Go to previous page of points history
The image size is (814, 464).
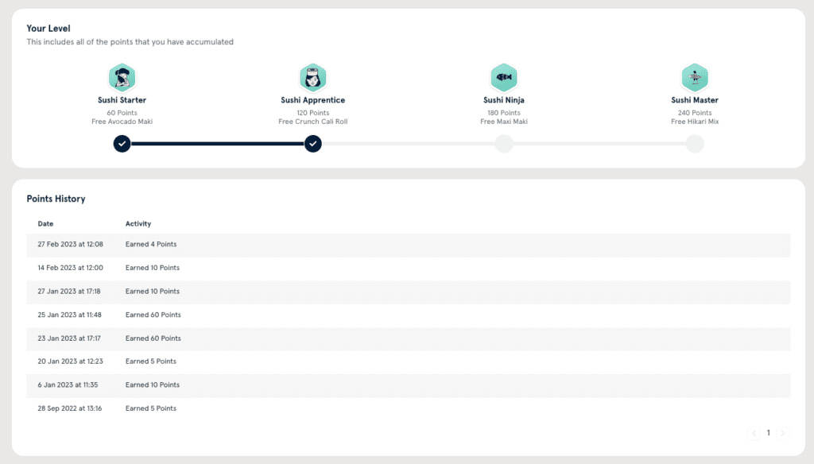[754, 433]
